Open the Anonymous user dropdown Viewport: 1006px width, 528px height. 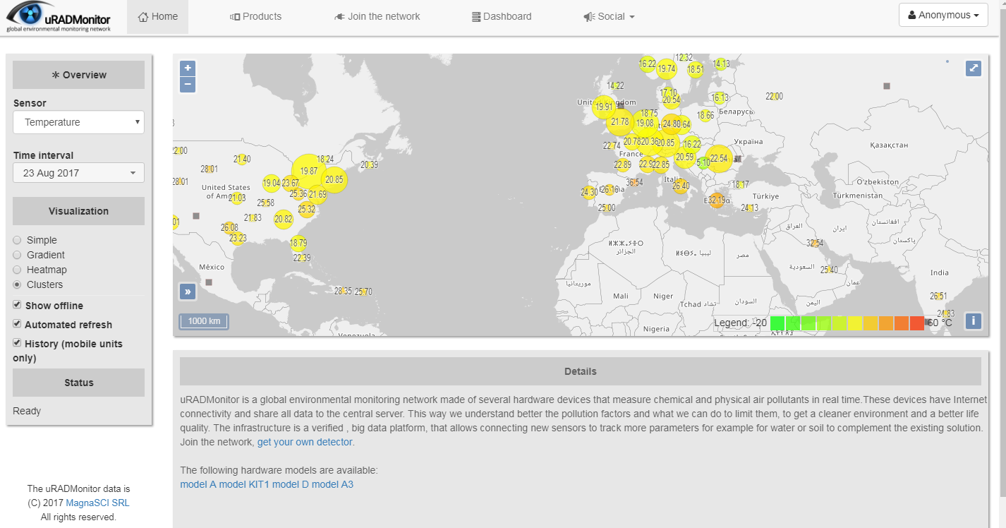point(943,15)
